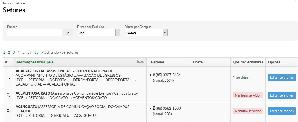298x122 pixels.
Task: Go to page 37 of results
Action: (x=29, y=52)
